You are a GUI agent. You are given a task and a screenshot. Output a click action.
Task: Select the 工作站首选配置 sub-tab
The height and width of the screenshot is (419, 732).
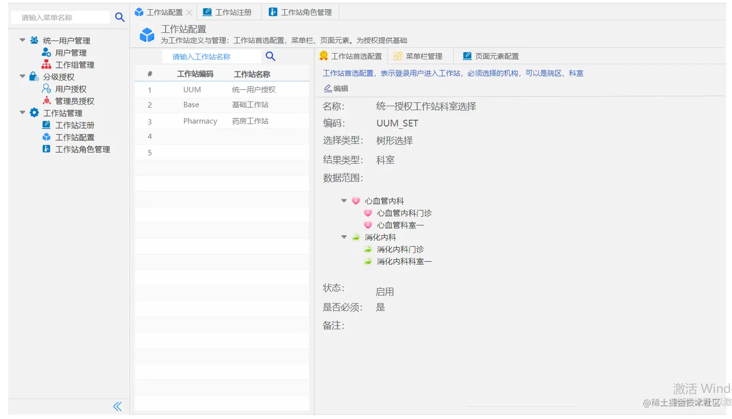tap(351, 56)
